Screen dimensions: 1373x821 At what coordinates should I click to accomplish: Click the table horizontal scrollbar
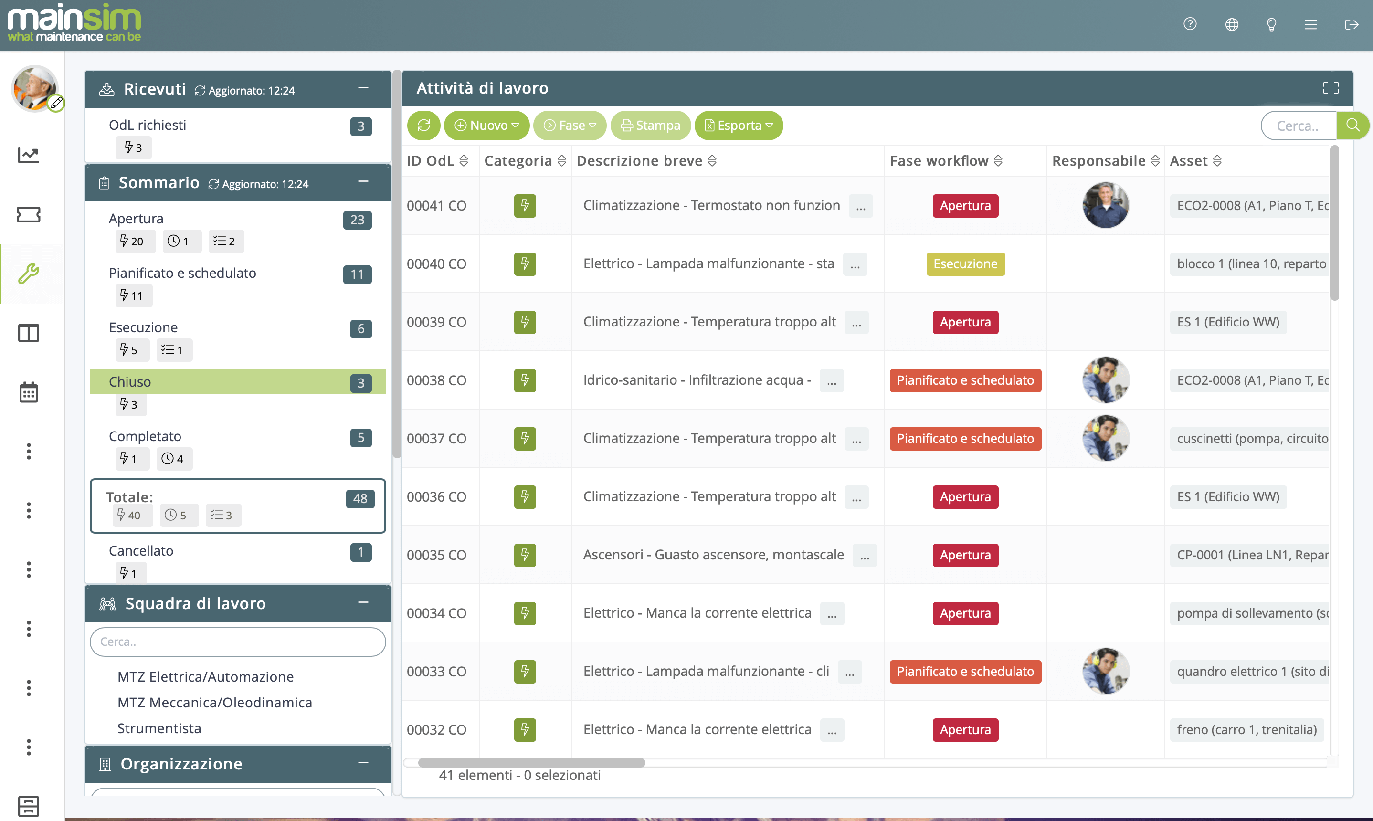coord(531,763)
